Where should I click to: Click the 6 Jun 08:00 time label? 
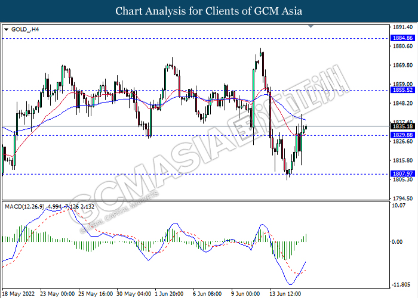(x=207, y=294)
